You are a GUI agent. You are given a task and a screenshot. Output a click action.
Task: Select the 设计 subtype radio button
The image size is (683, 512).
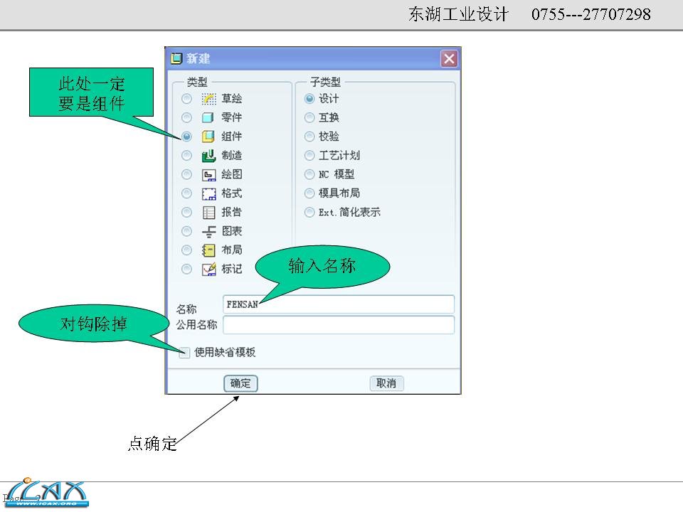coord(308,98)
